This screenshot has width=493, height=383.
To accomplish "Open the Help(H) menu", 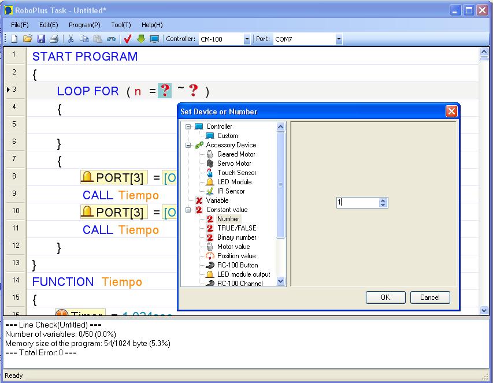I will coord(152,25).
